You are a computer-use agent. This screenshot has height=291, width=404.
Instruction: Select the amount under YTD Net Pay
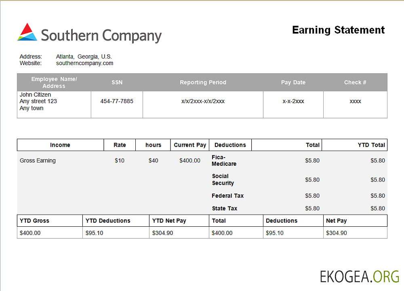coord(162,233)
